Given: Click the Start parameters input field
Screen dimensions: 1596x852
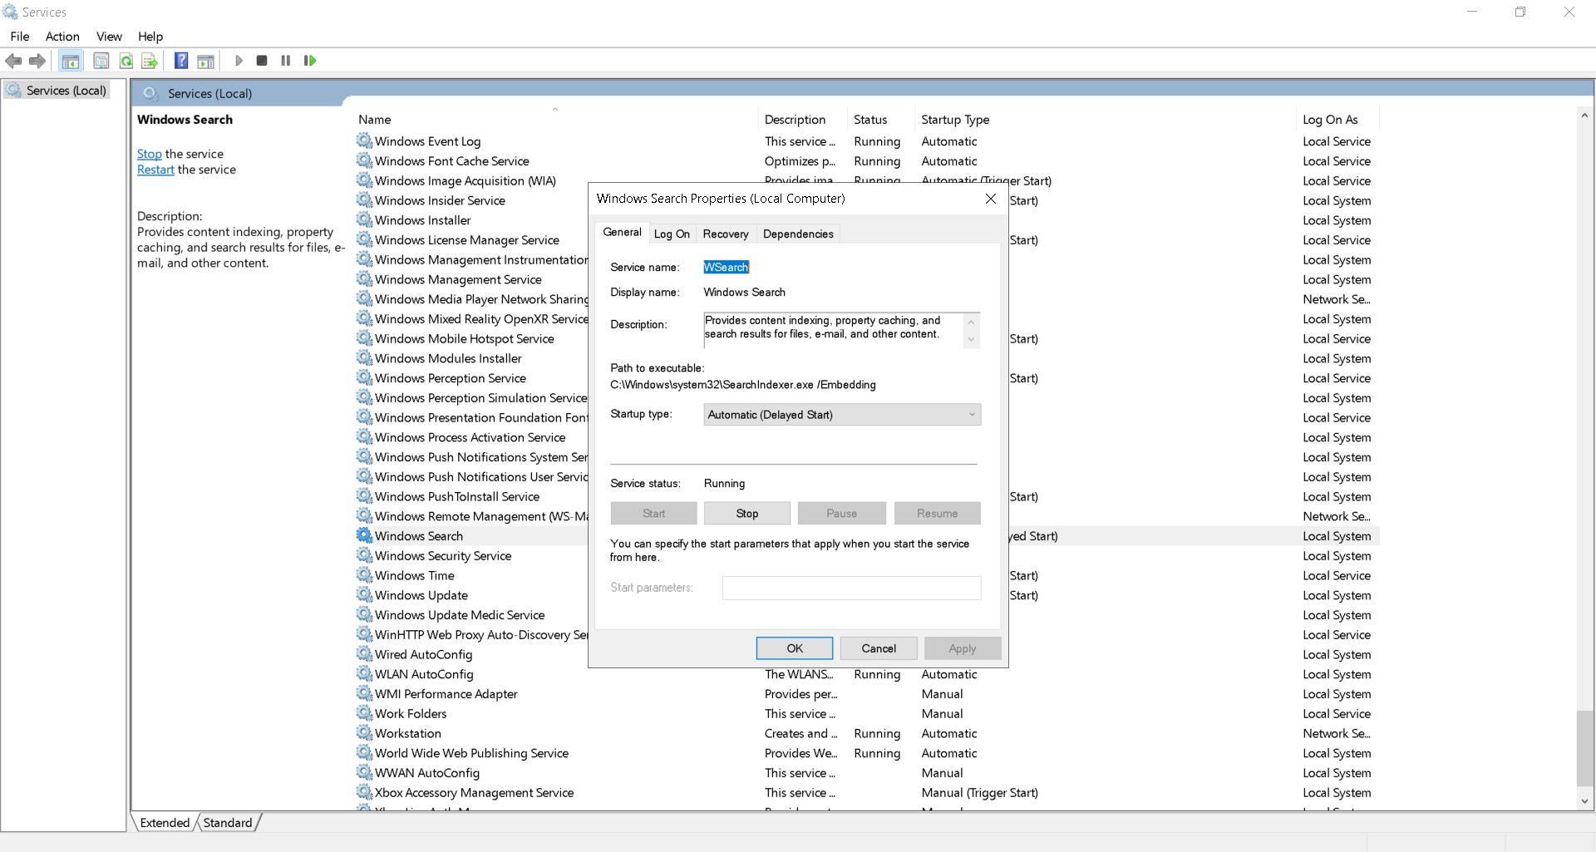Looking at the screenshot, I should 851,588.
